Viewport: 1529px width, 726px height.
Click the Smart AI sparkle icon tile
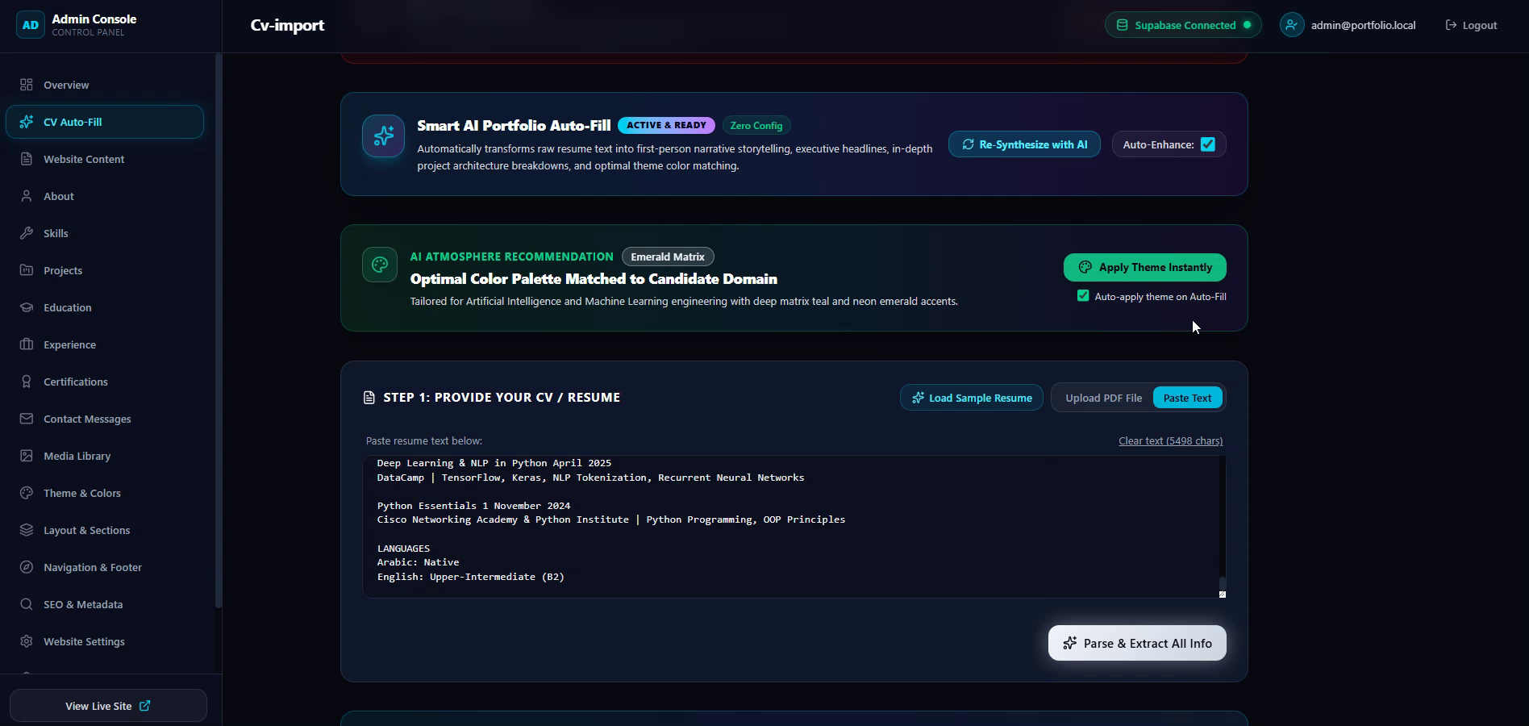click(x=383, y=136)
